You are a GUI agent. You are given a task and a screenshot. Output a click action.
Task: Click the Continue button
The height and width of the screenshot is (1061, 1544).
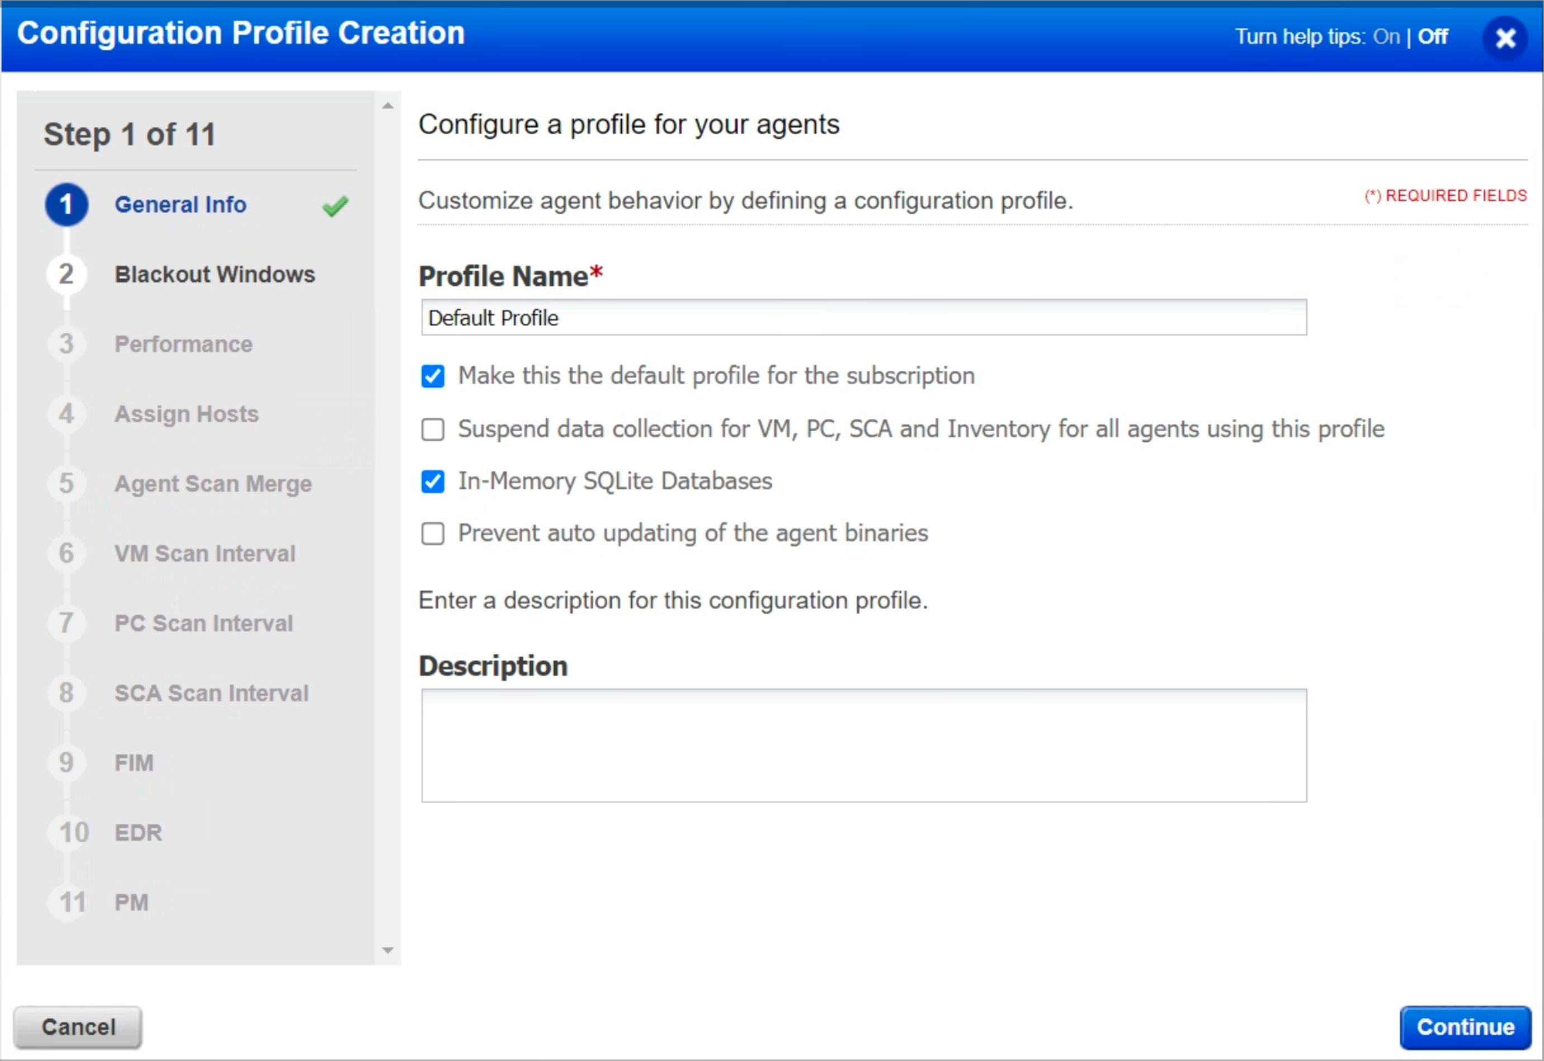[x=1466, y=1027]
